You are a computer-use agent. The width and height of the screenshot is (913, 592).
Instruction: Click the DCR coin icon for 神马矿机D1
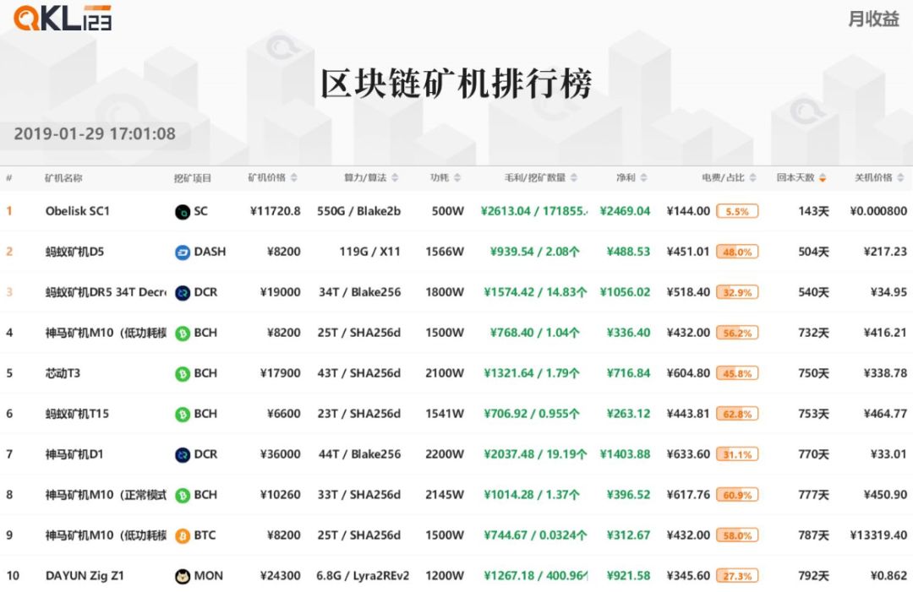(x=183, y=454)
